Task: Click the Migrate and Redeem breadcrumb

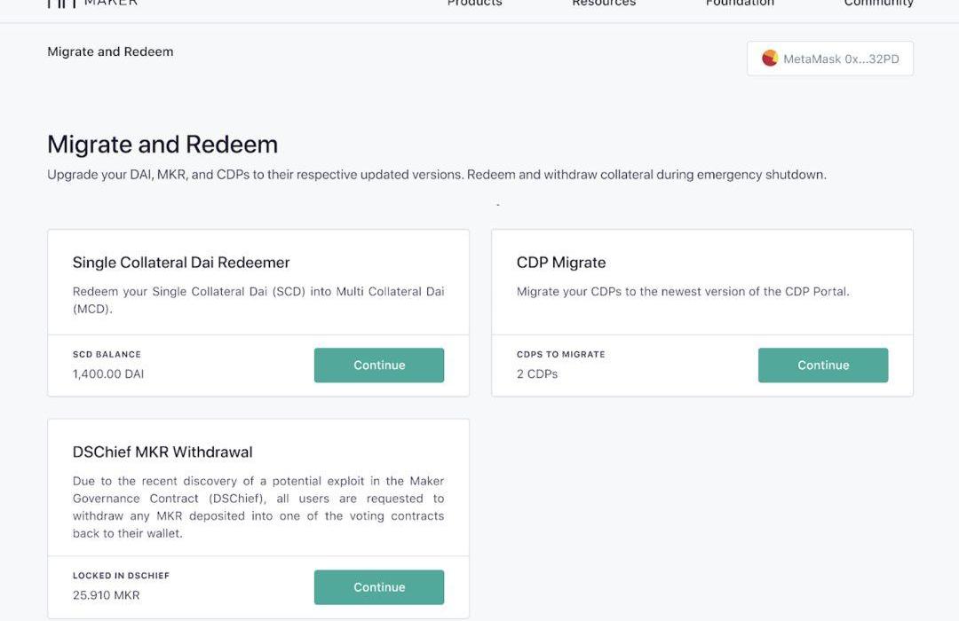Action: (110, 51)
